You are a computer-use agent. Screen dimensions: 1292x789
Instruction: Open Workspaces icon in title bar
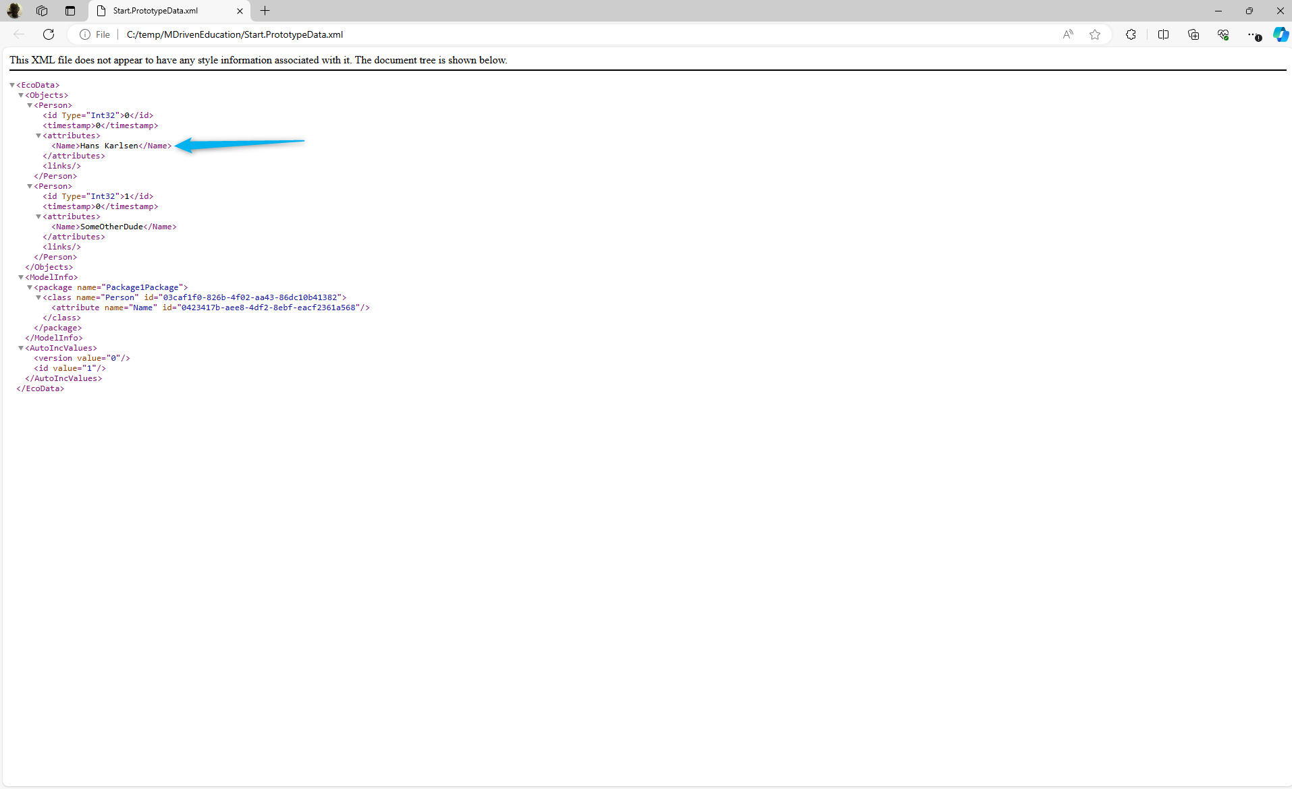[x=42, y=11]
